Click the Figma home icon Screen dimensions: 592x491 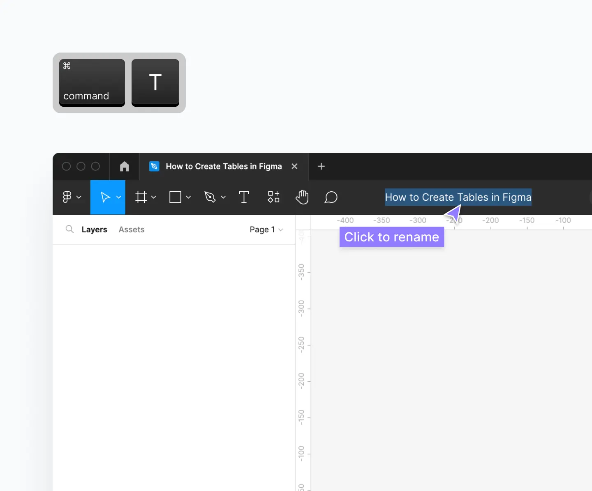[124, 166]
